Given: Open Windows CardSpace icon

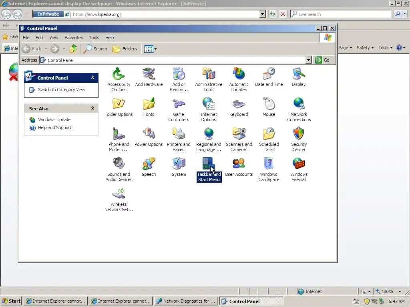Looking at the screenshot, I should pos(269,169).
